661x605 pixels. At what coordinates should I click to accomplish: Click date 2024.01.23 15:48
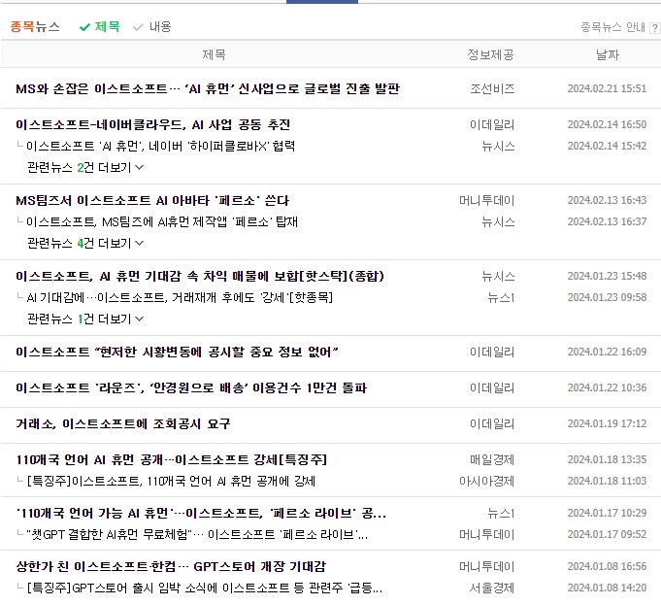coord(607,276)
